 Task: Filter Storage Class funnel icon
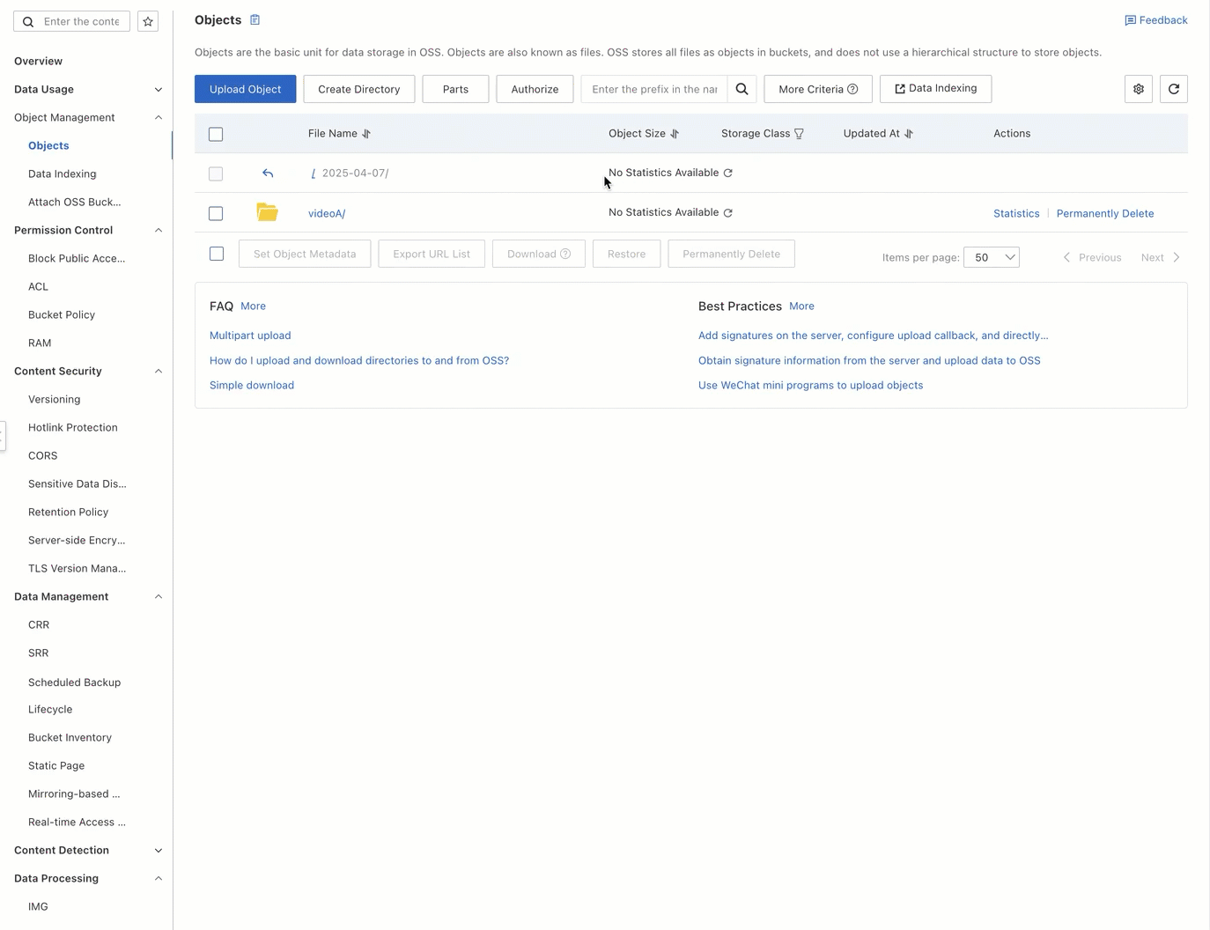coord(799,134)
